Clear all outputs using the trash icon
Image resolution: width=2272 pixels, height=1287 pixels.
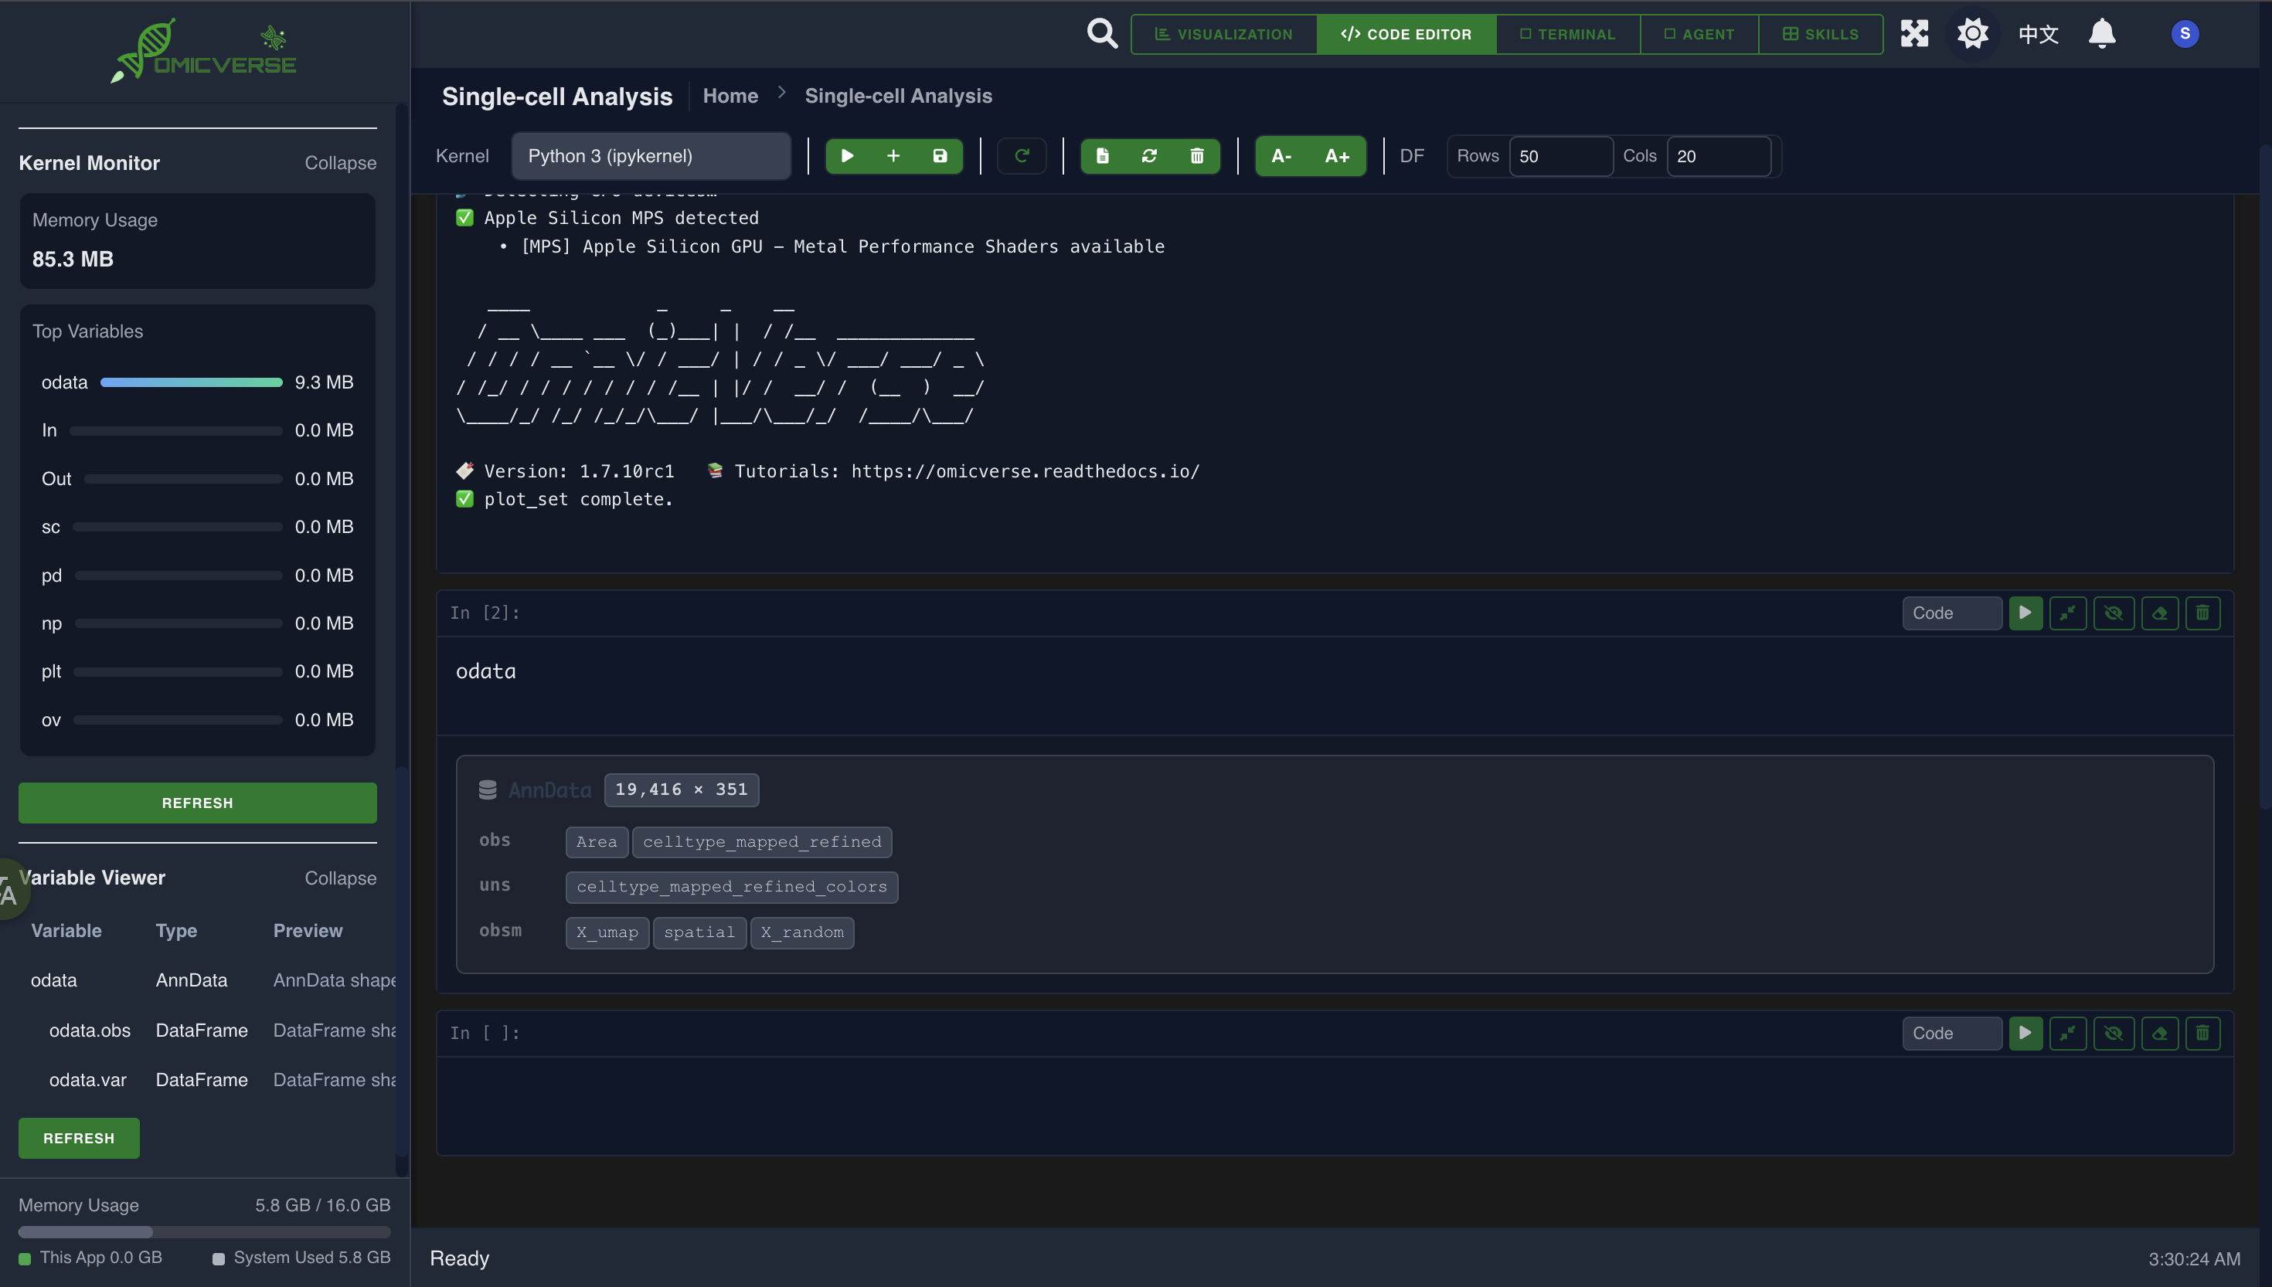[x=1196, y=155]
